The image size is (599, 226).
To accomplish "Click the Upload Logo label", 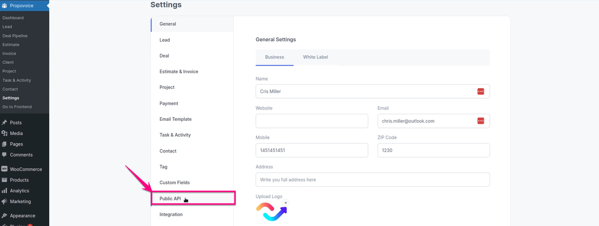I will [x=269, y=197].
